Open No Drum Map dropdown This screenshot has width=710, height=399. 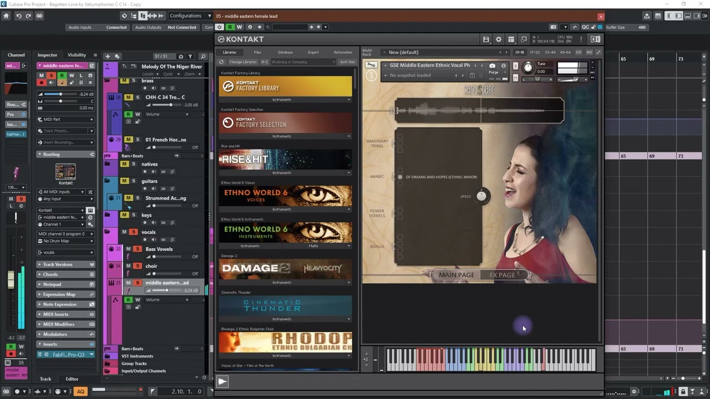[x=65, y=241]
